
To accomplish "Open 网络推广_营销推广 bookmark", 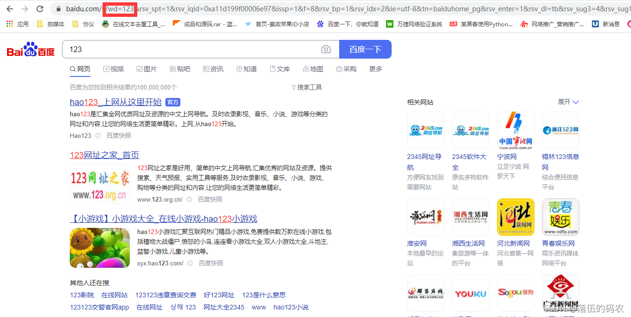I will point(553,24).
